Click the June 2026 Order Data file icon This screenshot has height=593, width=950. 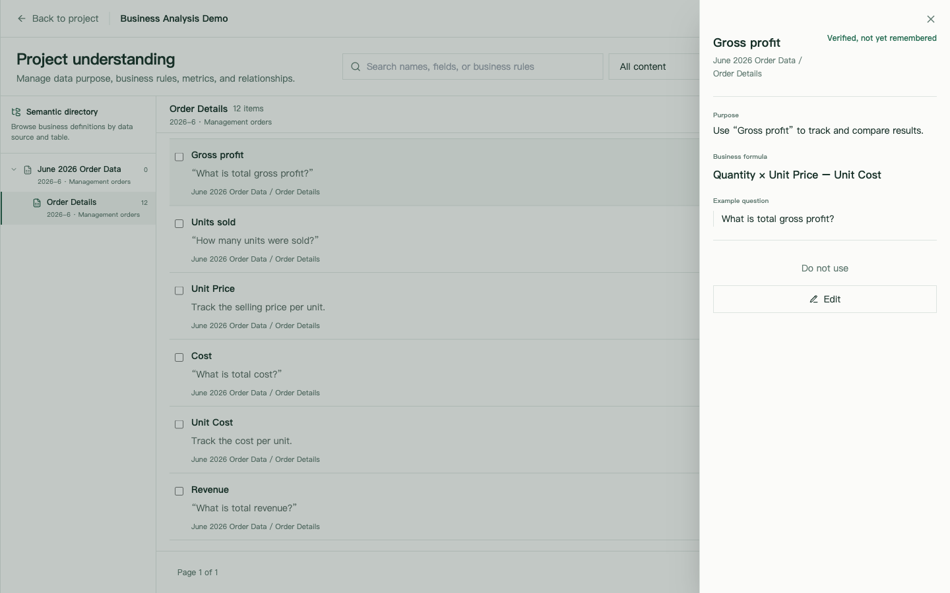(28, 170)
